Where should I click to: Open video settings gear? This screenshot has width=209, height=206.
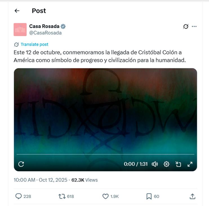point(166,164)
